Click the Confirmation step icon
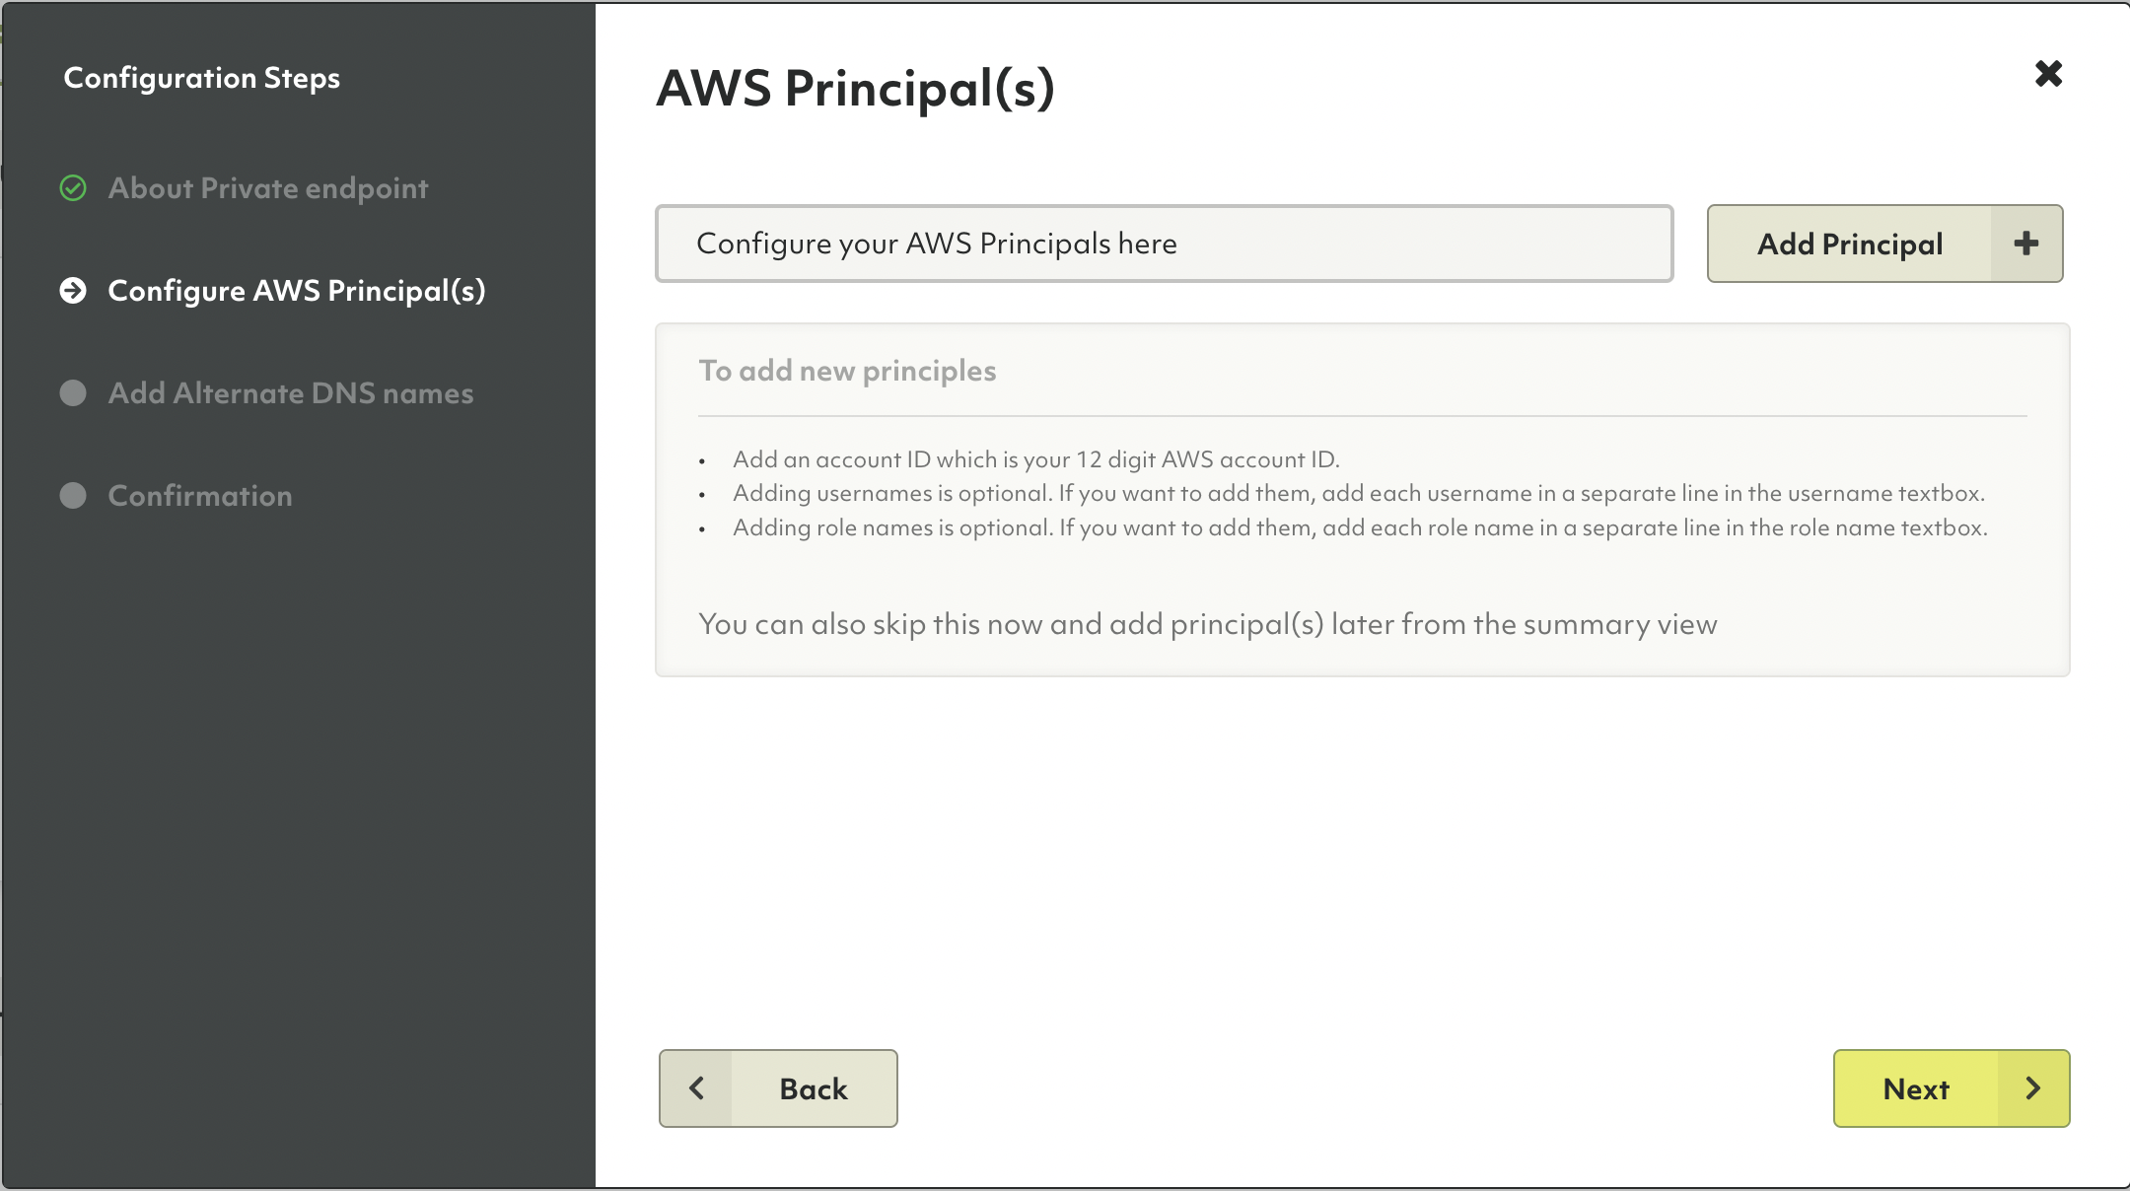 pos(72,493)
